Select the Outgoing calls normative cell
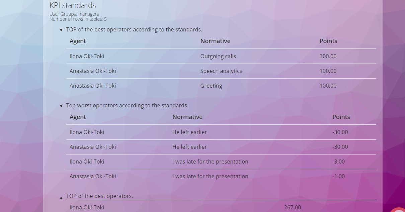This screenshot has width=405, height=212. pyautogui.click(x=218, y=56)
